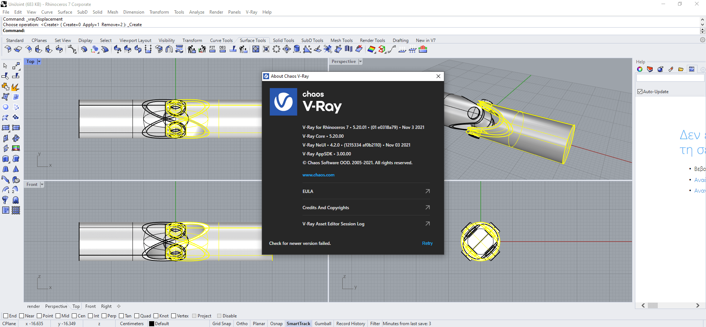
Task: Click the rainbow curvature analysis icon
Action: (371, 49)
